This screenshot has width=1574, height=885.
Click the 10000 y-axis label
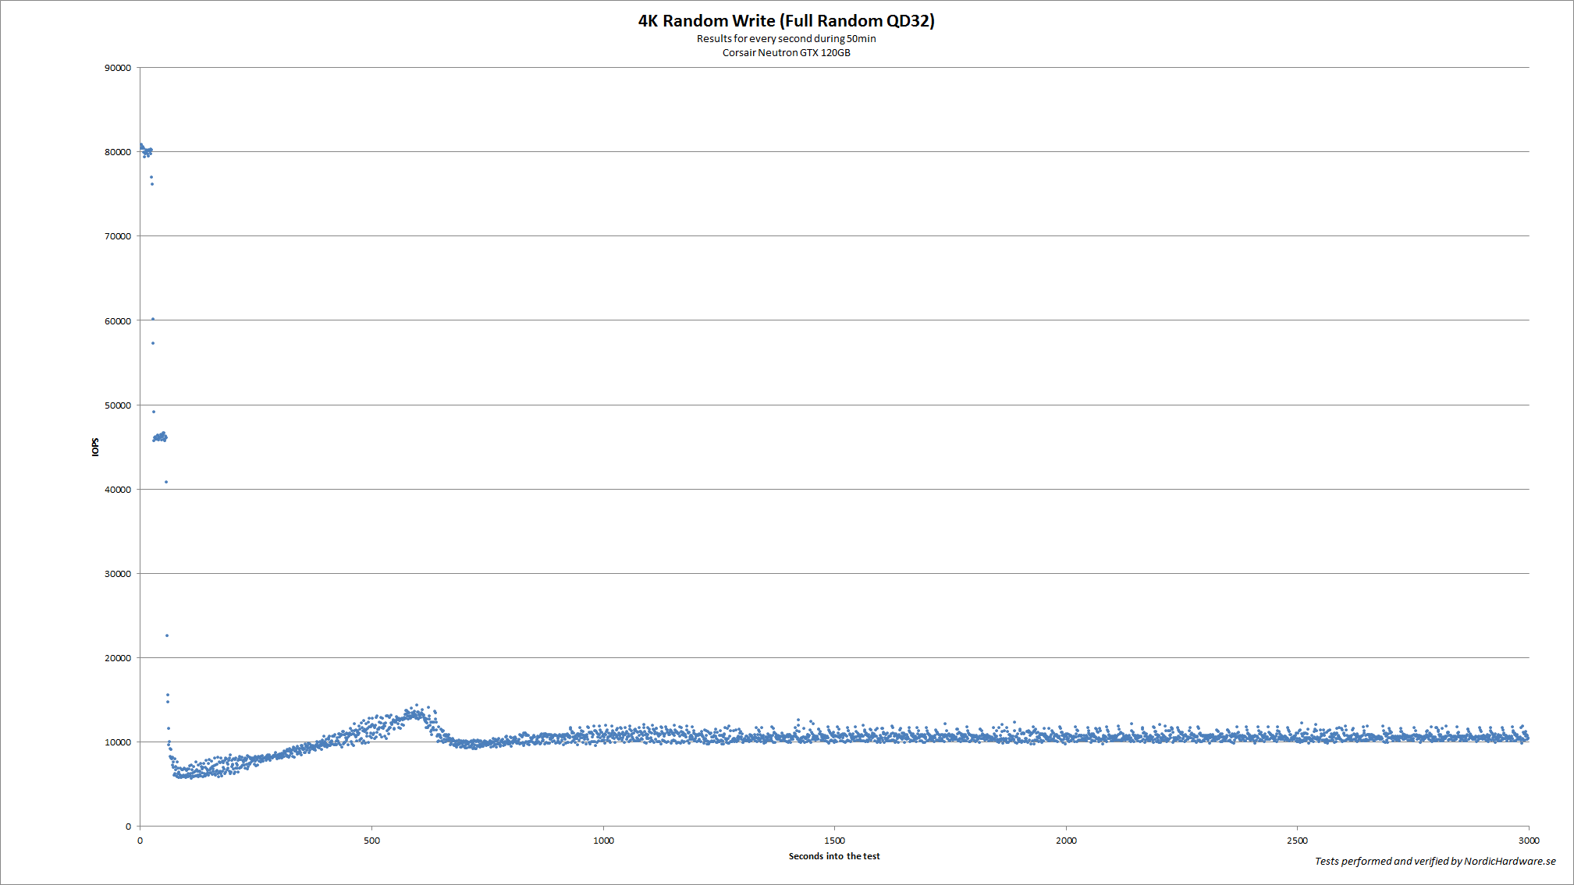click(118, 742)
